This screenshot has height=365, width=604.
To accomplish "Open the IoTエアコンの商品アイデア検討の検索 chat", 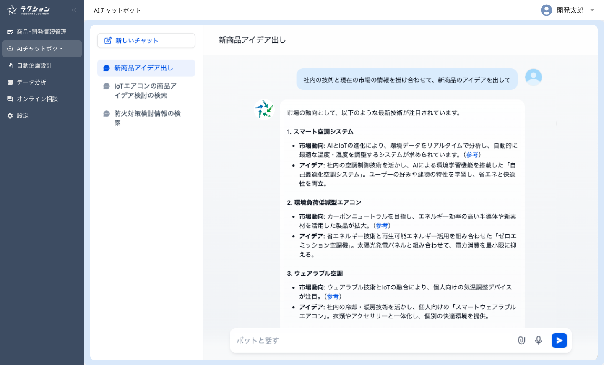I will click(x=146, y=91).
